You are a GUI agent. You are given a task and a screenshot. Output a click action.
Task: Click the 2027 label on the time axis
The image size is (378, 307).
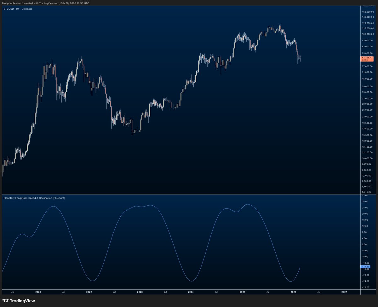pos(344,292)
